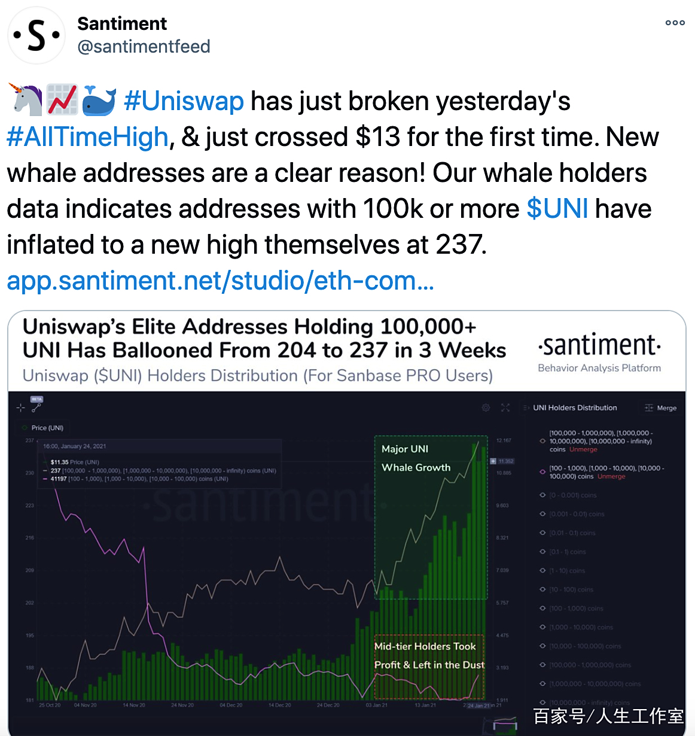Screen dimensions: 695x736
Task: Toggle visibility of [1 - 10) coins
Action: tap(542, 571)
